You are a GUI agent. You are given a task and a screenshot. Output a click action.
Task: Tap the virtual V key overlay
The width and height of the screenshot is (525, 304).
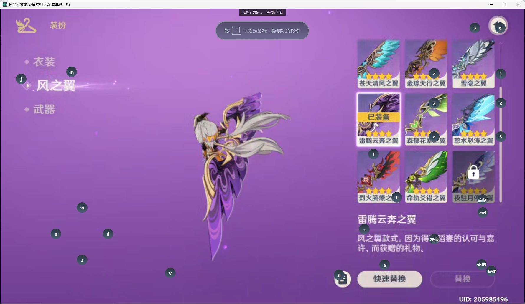click(170, 273)
